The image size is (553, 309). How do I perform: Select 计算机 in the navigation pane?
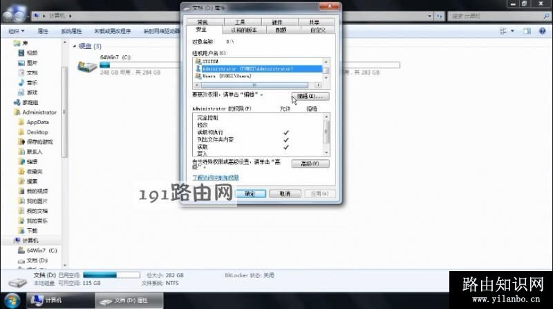(x=30, y=241)
